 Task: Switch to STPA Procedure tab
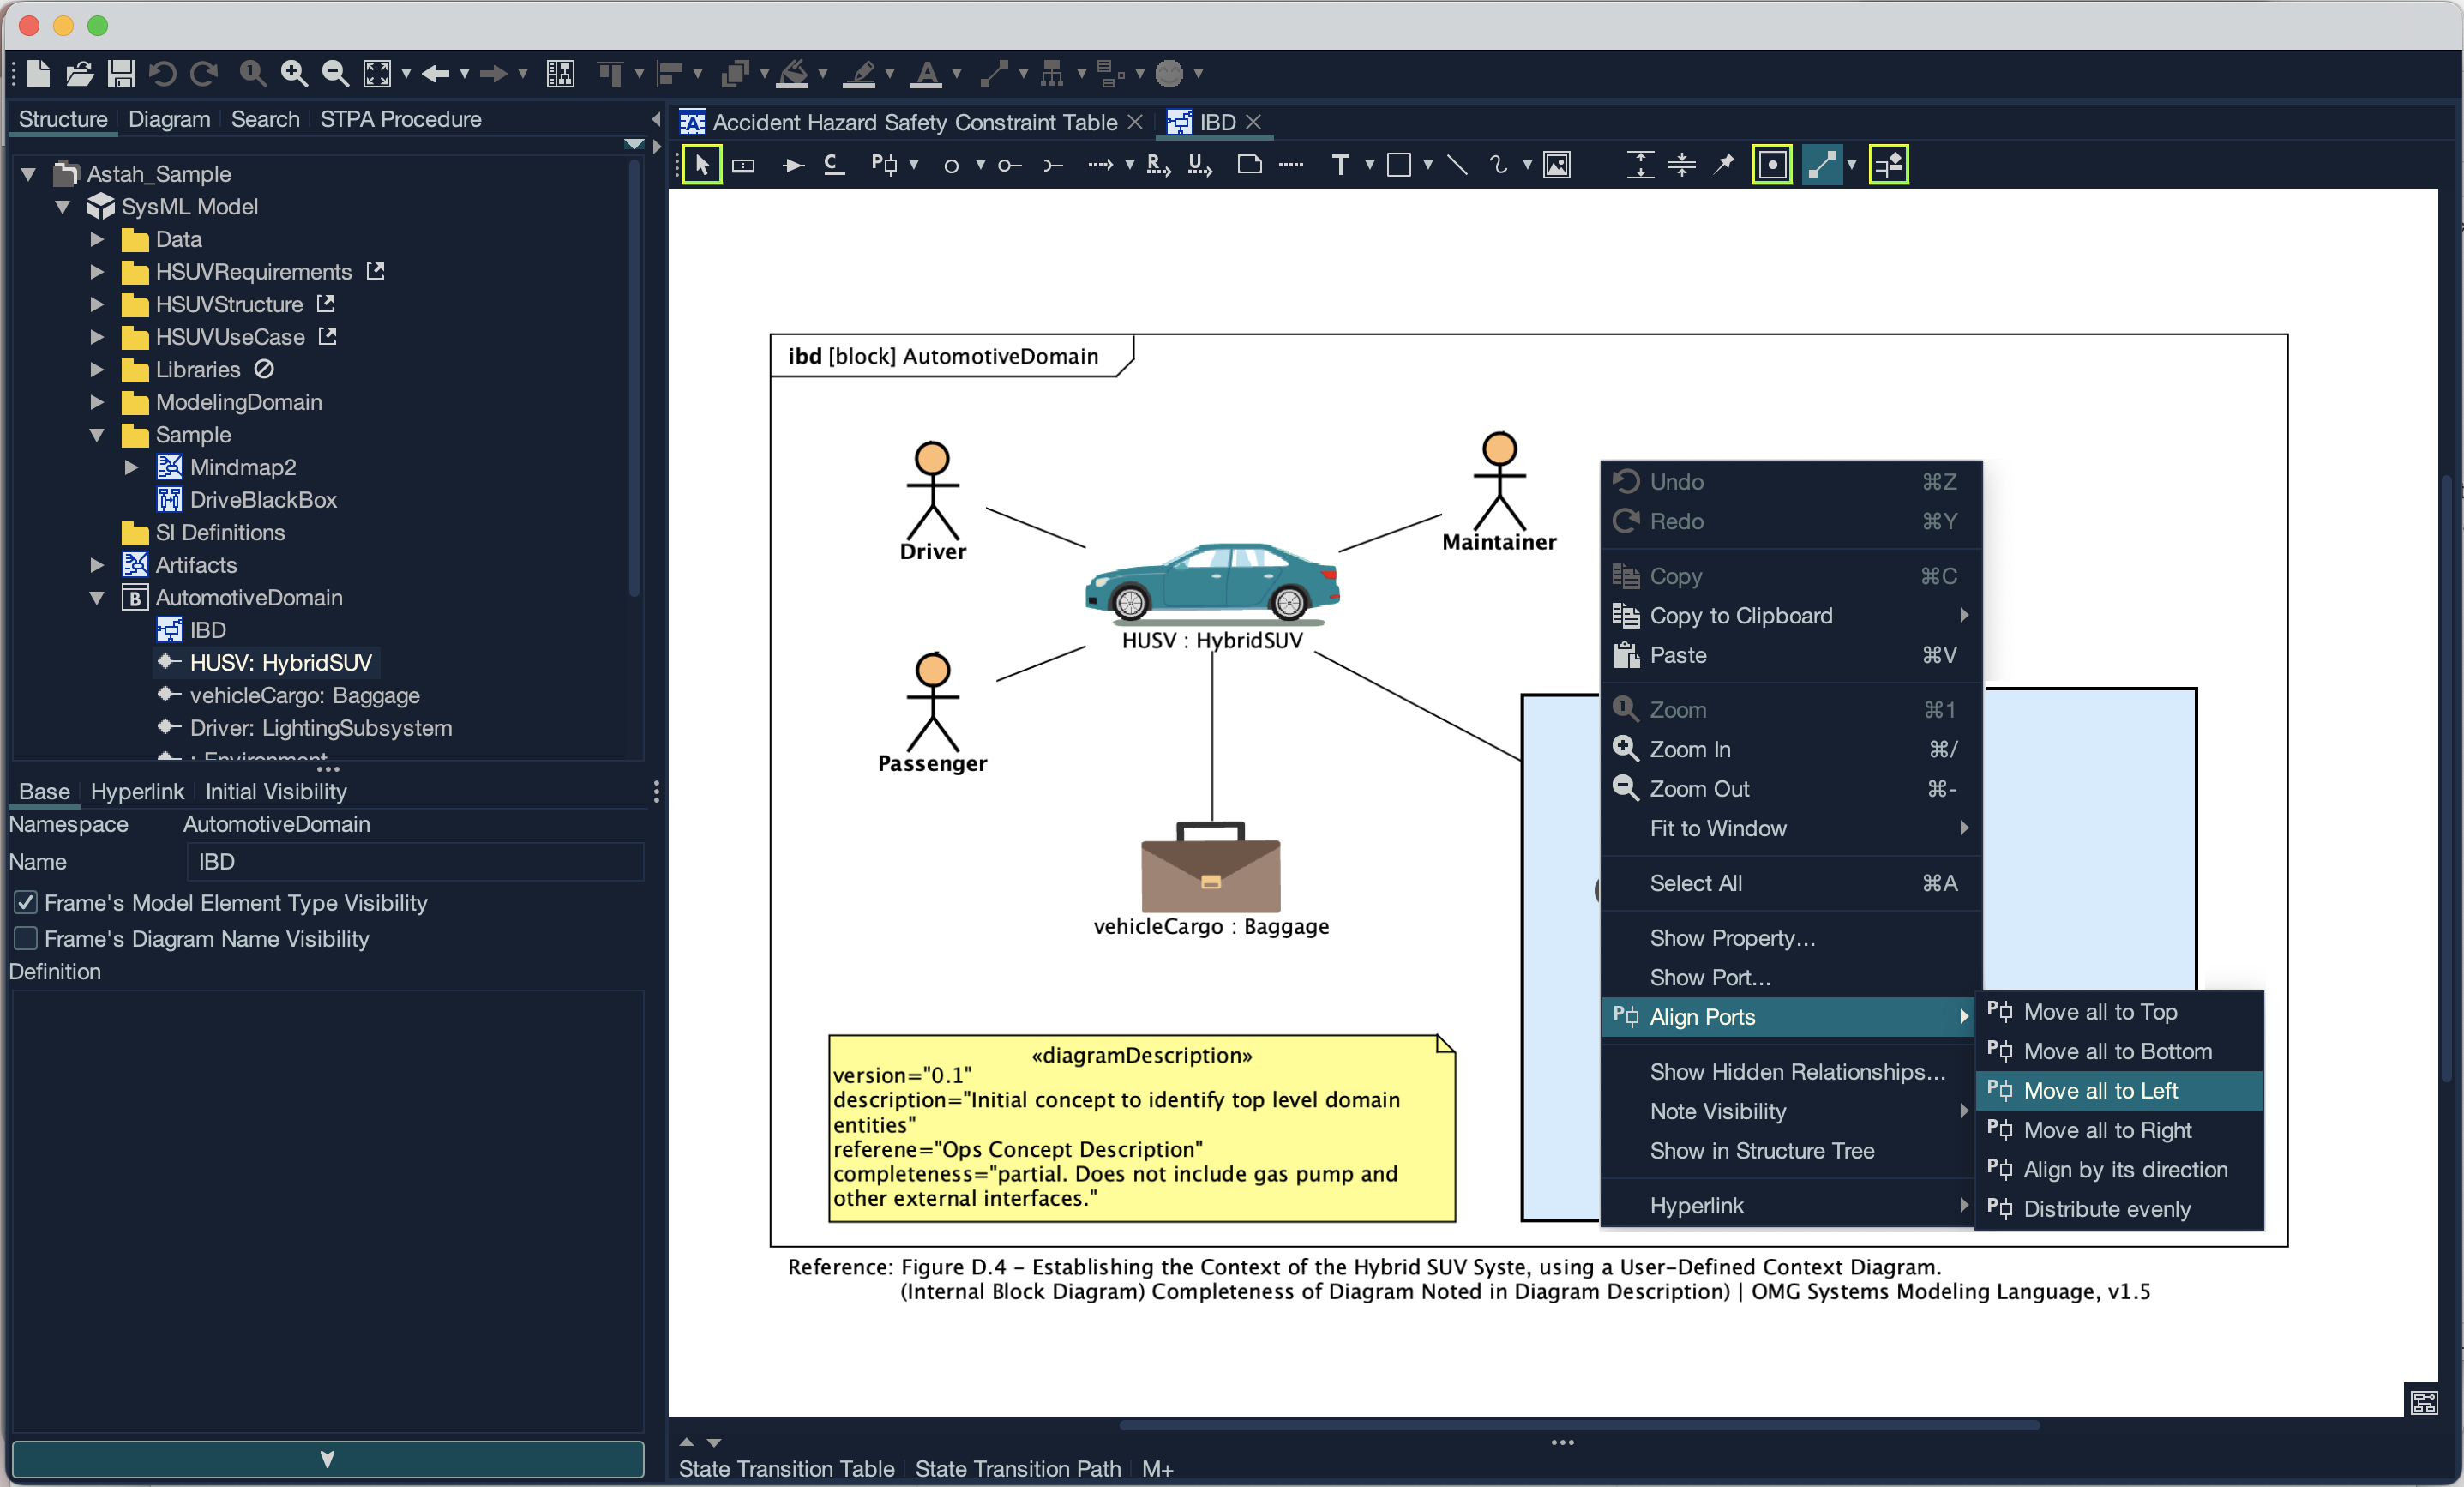coord(400,119)
